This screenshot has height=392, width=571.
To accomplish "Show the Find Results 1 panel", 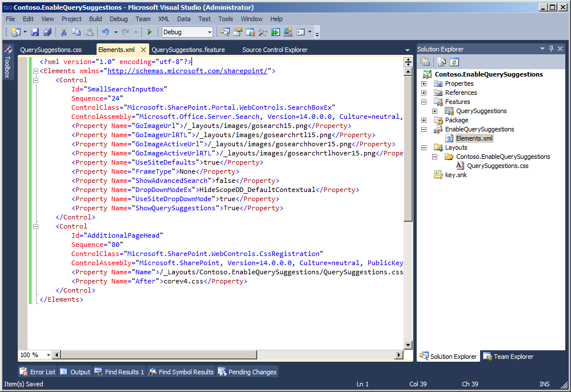I will point(119,372).
